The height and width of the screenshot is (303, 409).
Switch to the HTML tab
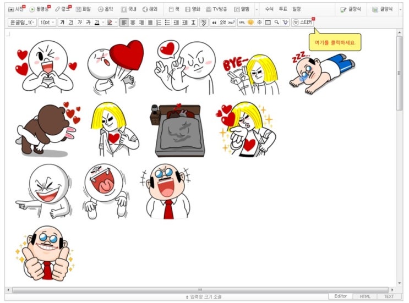coord(365,296)
